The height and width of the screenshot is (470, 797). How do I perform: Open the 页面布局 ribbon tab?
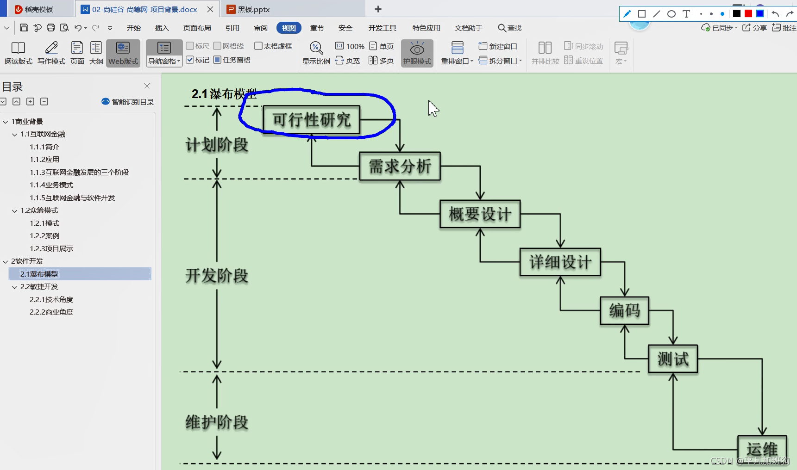(197, 28)
